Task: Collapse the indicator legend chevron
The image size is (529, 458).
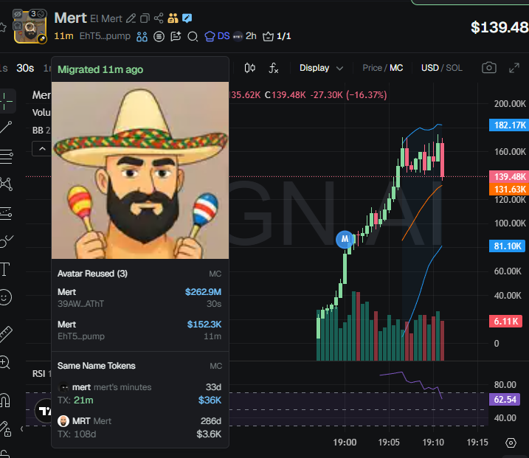Action: [43, 149]
